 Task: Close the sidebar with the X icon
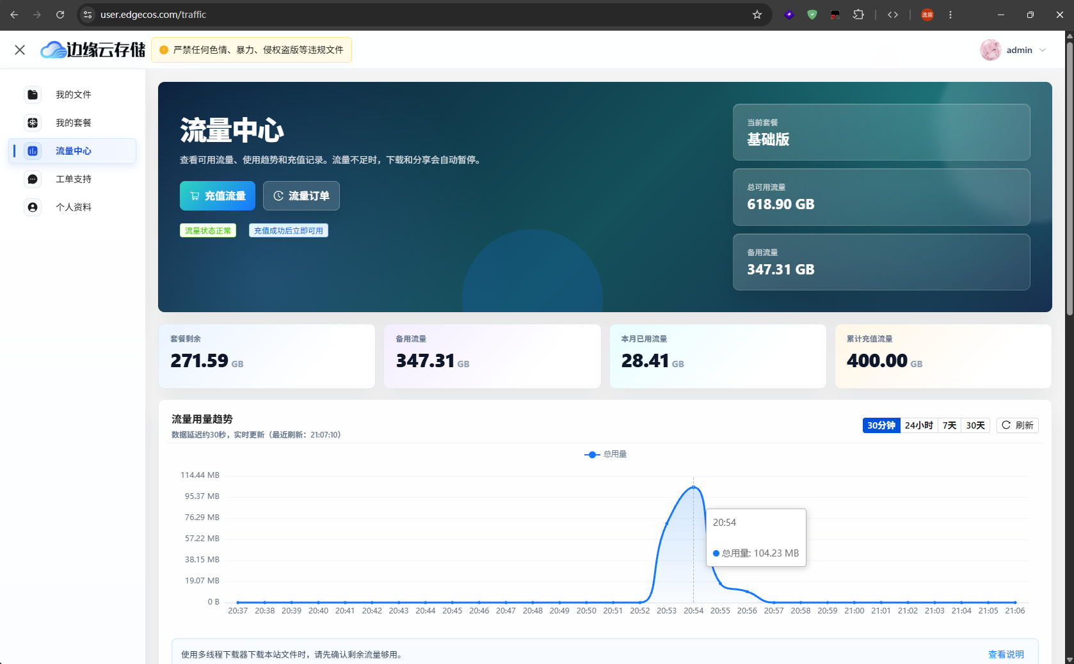point(20,50)
